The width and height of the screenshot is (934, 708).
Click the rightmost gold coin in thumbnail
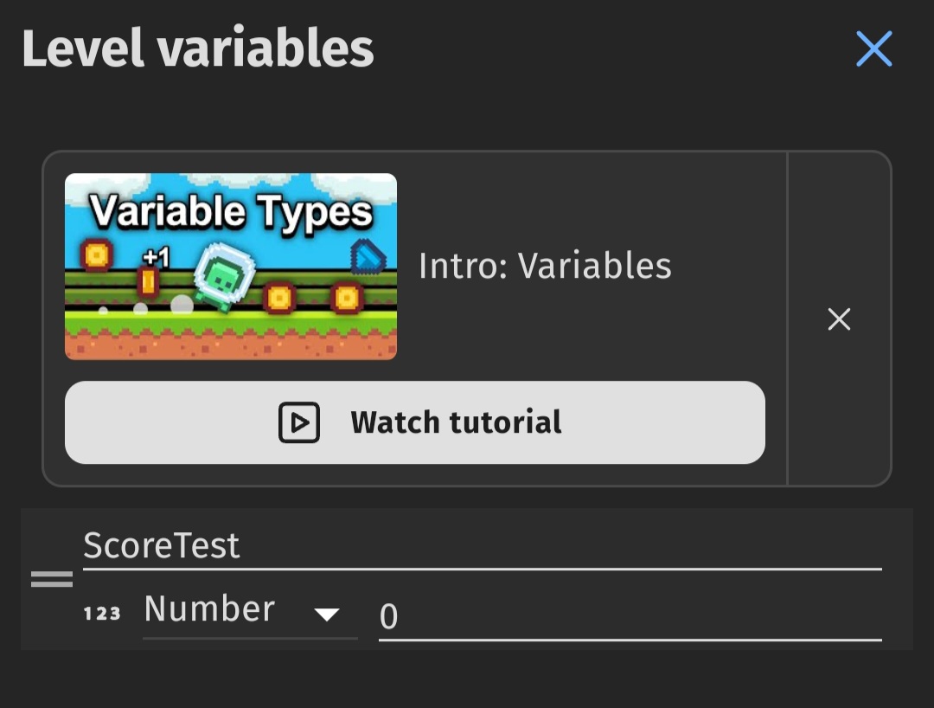tap(346, 298)
